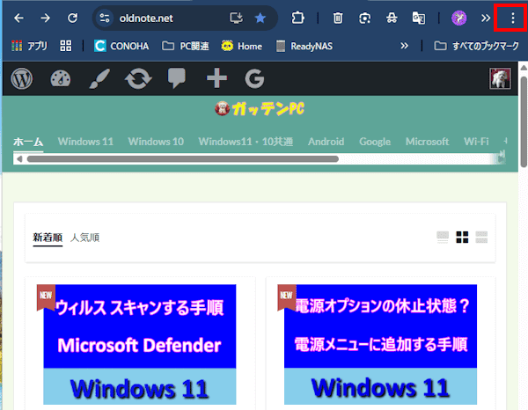The image size is (528, 410).
Task: Open the Extensions puzzle icon
Action: (297, 18)
